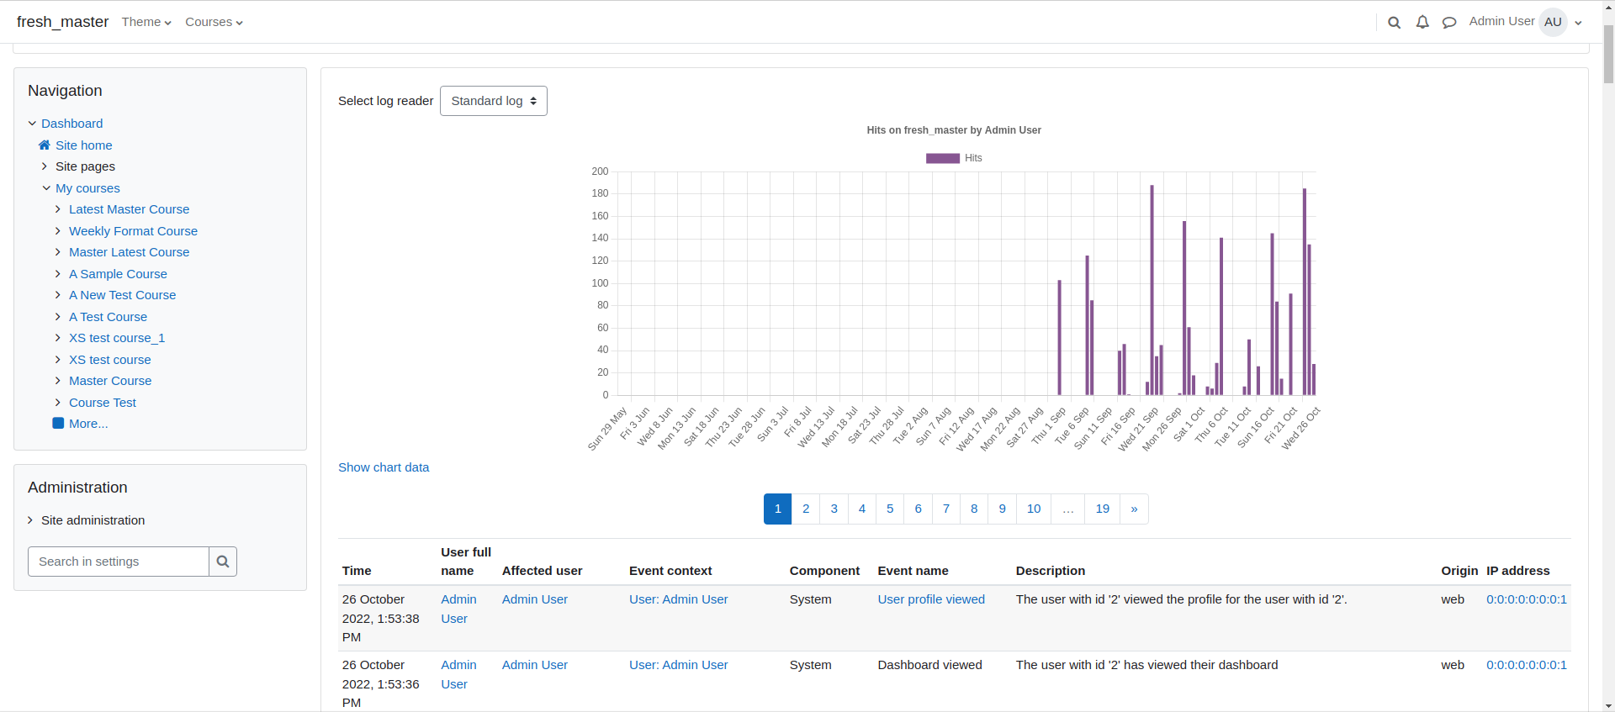Expand Latest Master Course chevron
The height and width of the screenshot is (712, 1615).
(x=58, y=209)
